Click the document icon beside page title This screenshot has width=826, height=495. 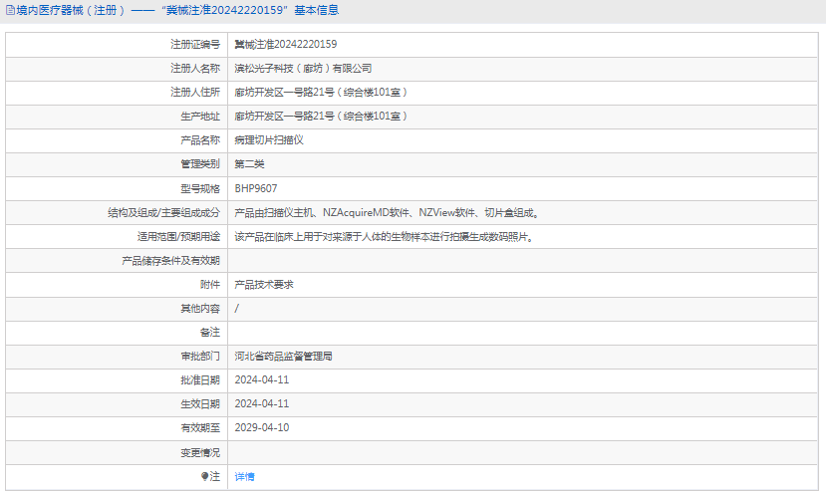pyautogui.click(x=10, y=10)
